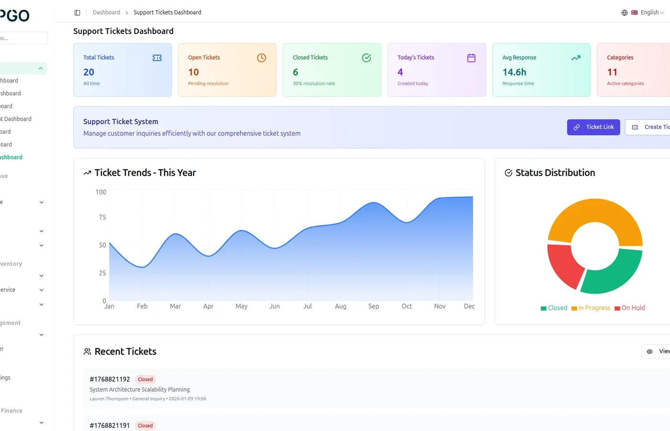Screen dimensions: 670x431
Task: Click the orange donut chart segment
Action: pyautogui.click(x=595, y=211)
